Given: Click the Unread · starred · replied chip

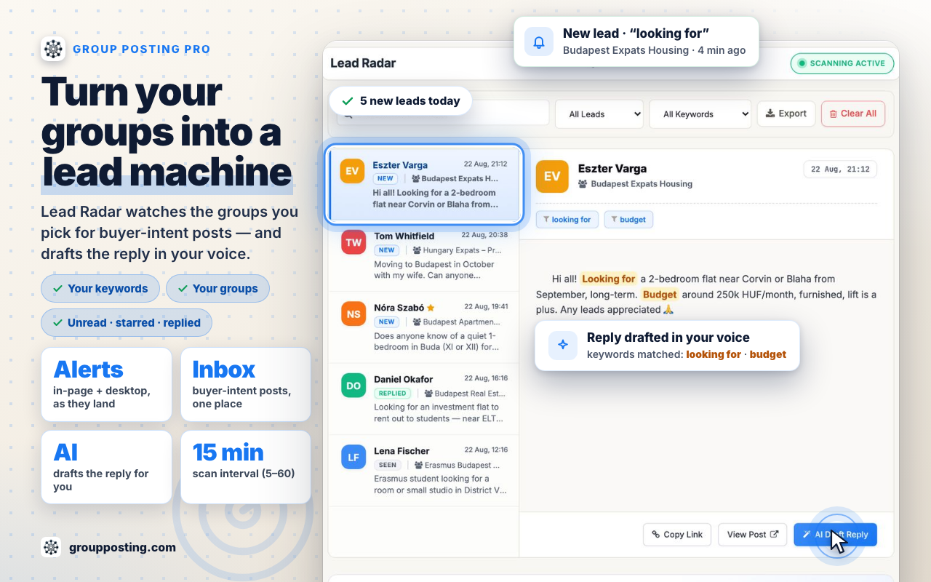Looking at the screenshot, I should [127, 322].
